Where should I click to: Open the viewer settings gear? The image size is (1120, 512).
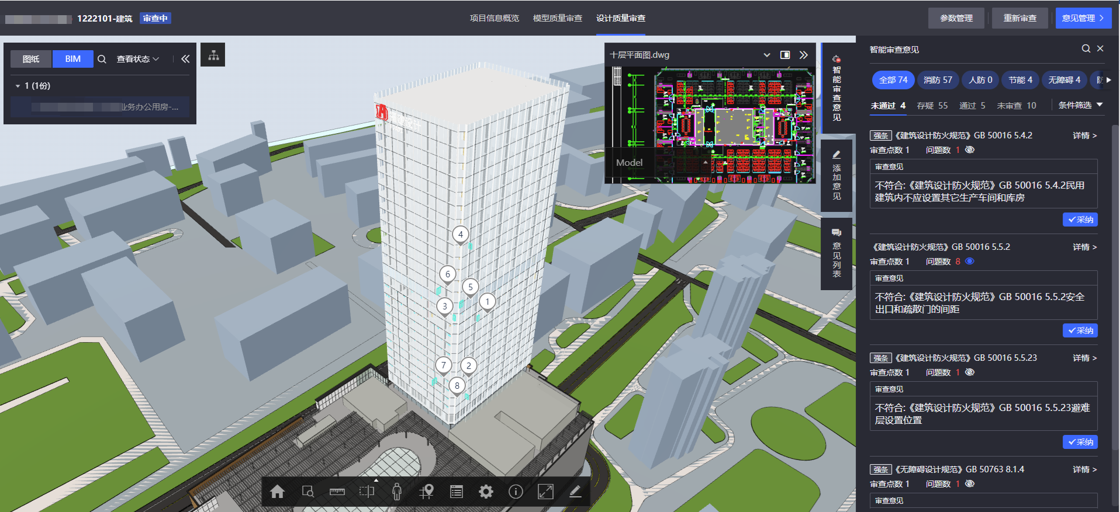pos(486,492)
